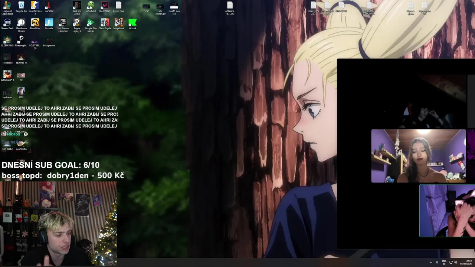Open the Recycle Bin desktop icon
Viewport: 475px width, 267px height.
(x=21, y=7)
